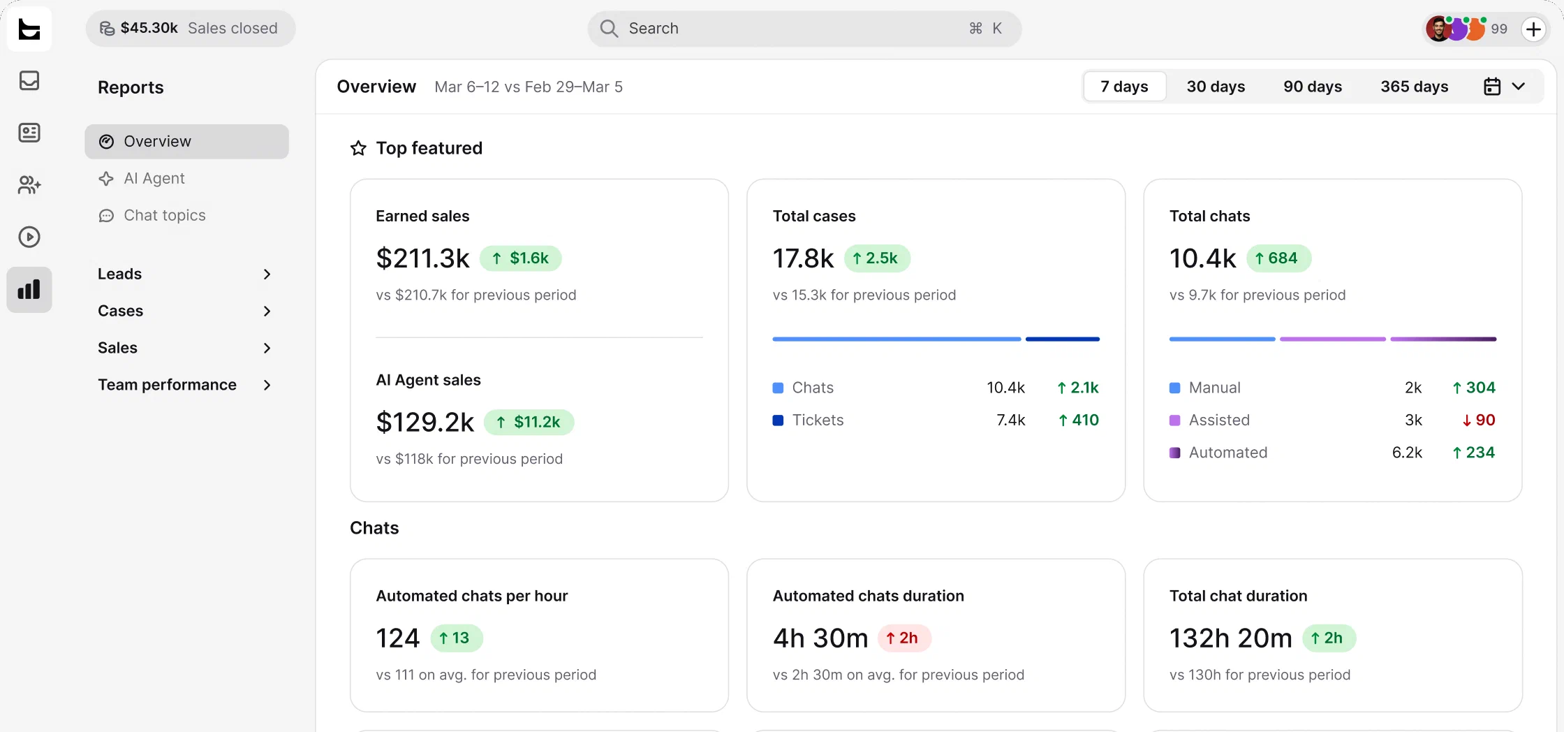Click the Manual blue legend swatch

[1175, 388]
